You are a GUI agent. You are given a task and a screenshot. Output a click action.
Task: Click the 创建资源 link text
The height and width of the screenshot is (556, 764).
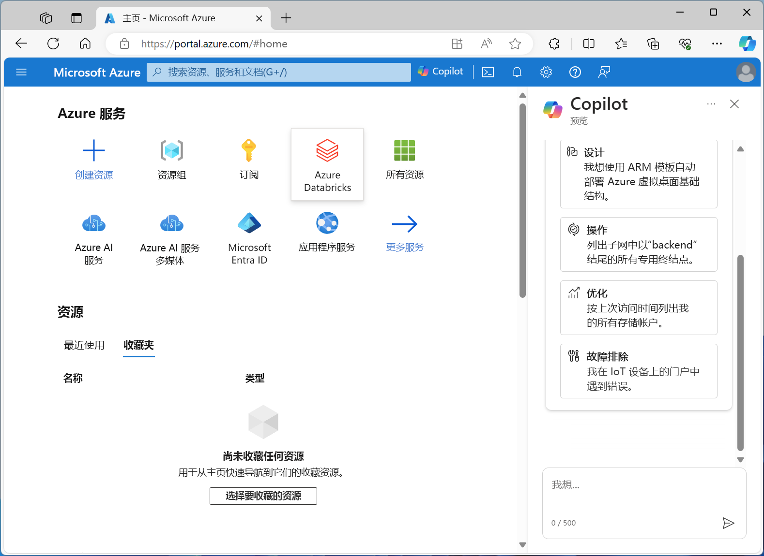coord(94,175)
